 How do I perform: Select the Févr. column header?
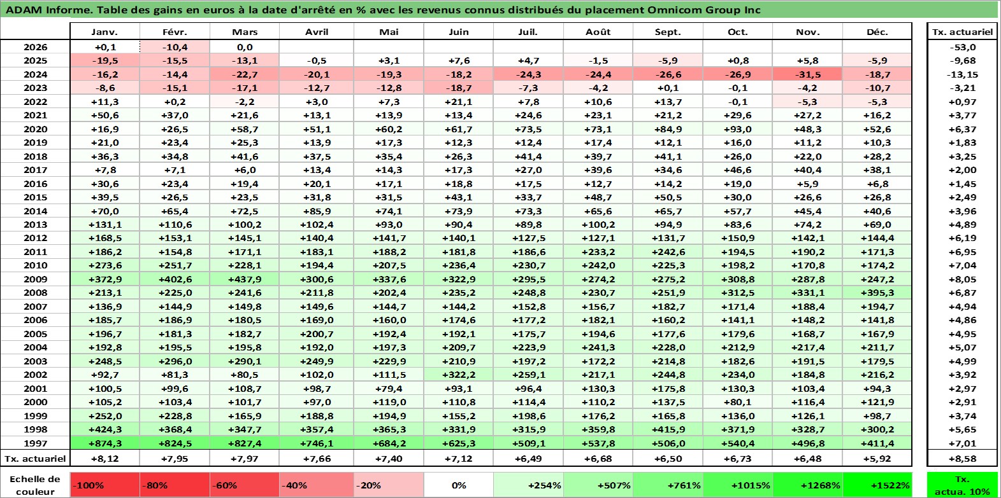coord(175,32)
